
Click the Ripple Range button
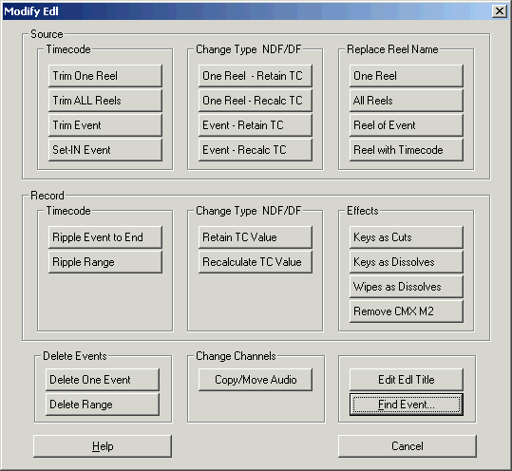coord(105,262)
